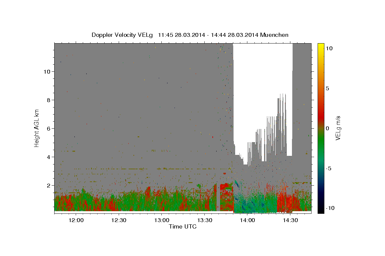385x256 pixels.
Task: Click the plot title 'Doppler Velocity VELg'
Action: (x=122, y=35)
